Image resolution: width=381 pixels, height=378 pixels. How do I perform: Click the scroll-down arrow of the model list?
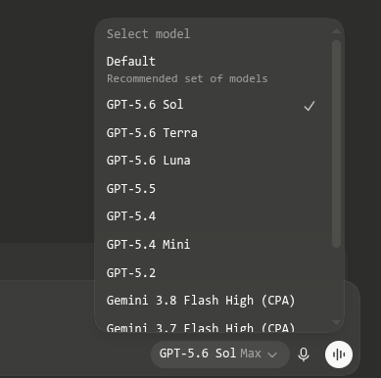[336, 322]
